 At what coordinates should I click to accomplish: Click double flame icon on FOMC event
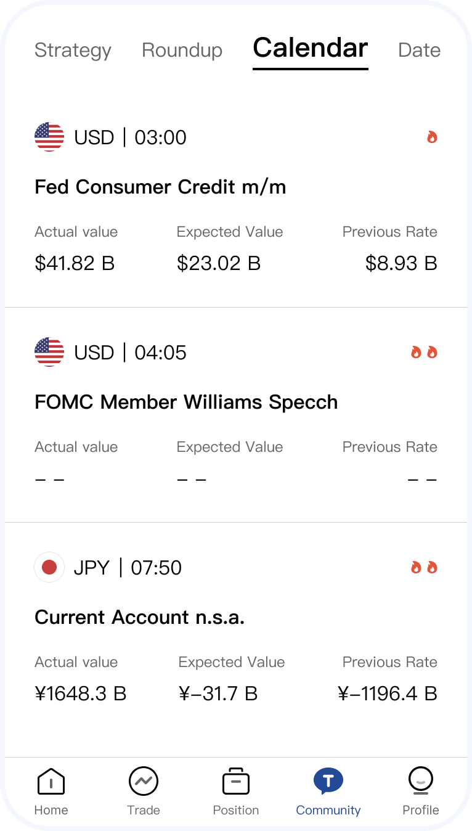click(x=424, y=352)
